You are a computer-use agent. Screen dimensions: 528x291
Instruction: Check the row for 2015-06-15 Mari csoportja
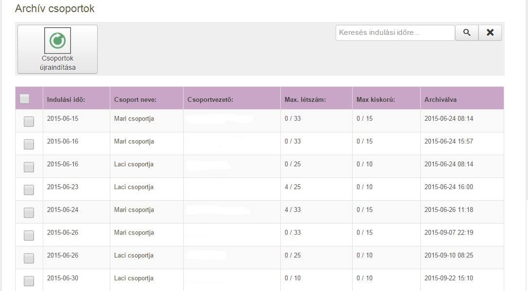pyautogui.click(x=29, y=121)
